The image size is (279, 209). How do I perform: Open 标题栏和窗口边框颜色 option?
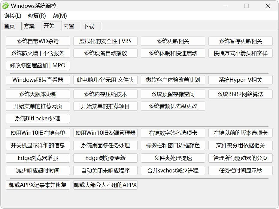point(173,146)
